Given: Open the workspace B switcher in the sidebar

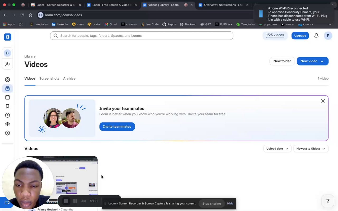Looking at the screenshot, I should pos(7,53).
